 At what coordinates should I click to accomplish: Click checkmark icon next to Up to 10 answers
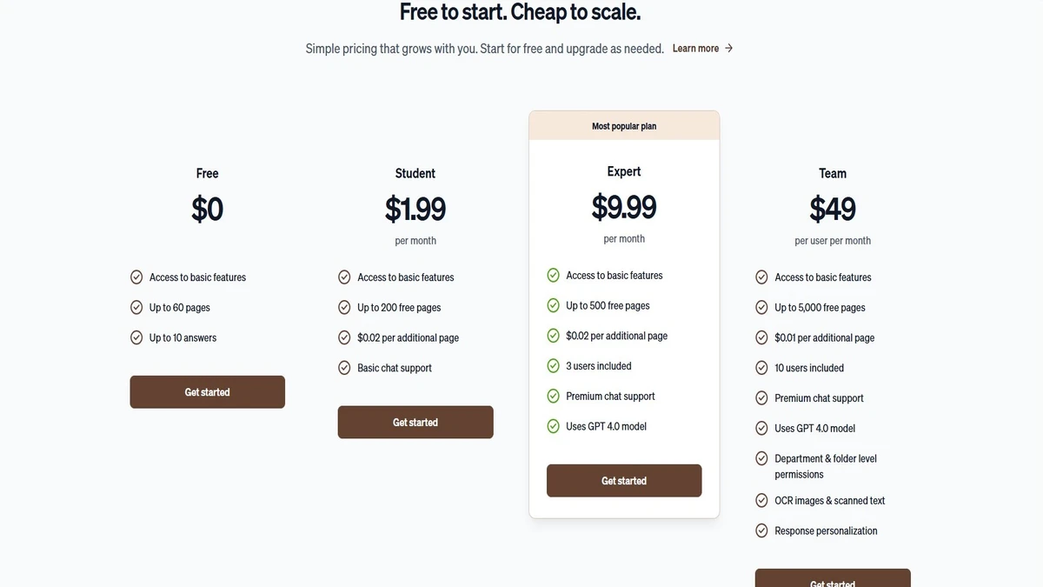tap(136, 337)
